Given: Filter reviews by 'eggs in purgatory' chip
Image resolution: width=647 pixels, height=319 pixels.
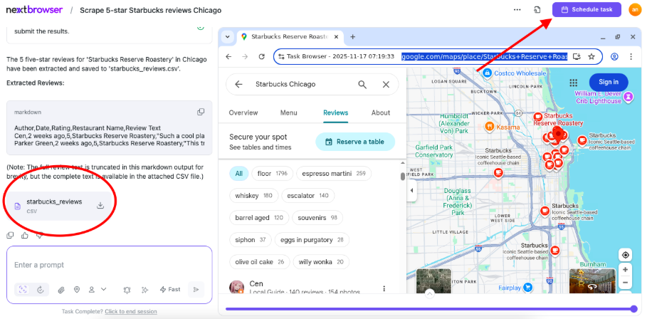Looking at the screenshot, I should [312, 240].
